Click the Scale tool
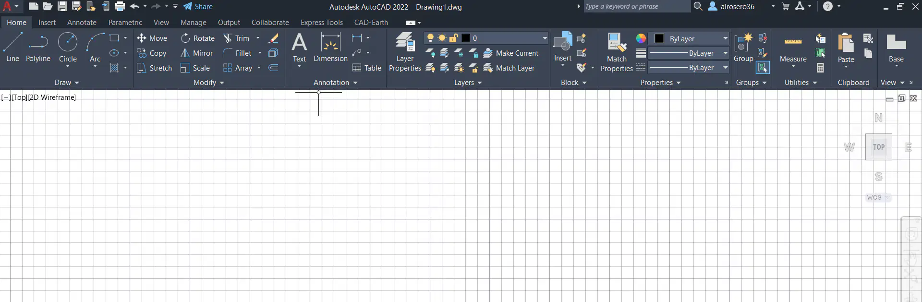Viewport: 922px width, 302px height. coord(195,68)
